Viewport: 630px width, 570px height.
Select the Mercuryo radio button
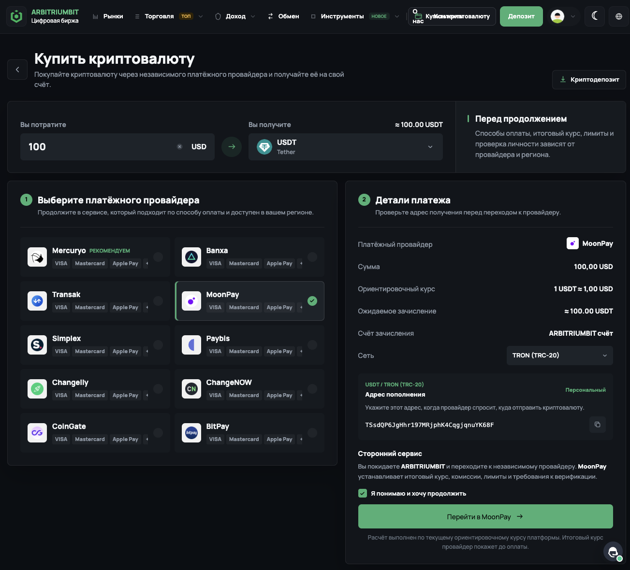coord(158,257)
